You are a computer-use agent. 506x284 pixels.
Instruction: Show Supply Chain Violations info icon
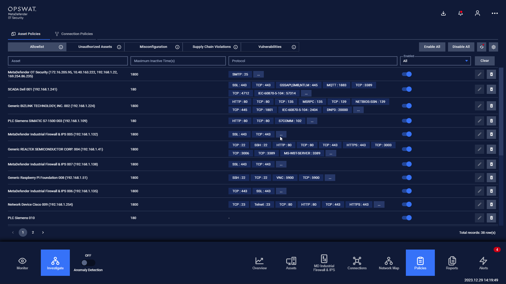click(x=236, y=47)
